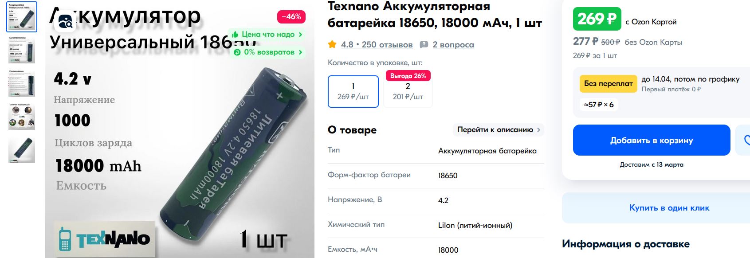This screenshot has width=750, height=258.
Task: Click the thumbs-up icon in price badge
Action: tap(235, 34)
